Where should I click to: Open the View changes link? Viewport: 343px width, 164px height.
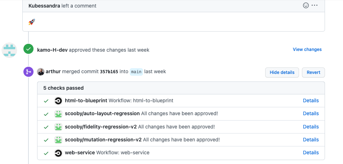307,50
